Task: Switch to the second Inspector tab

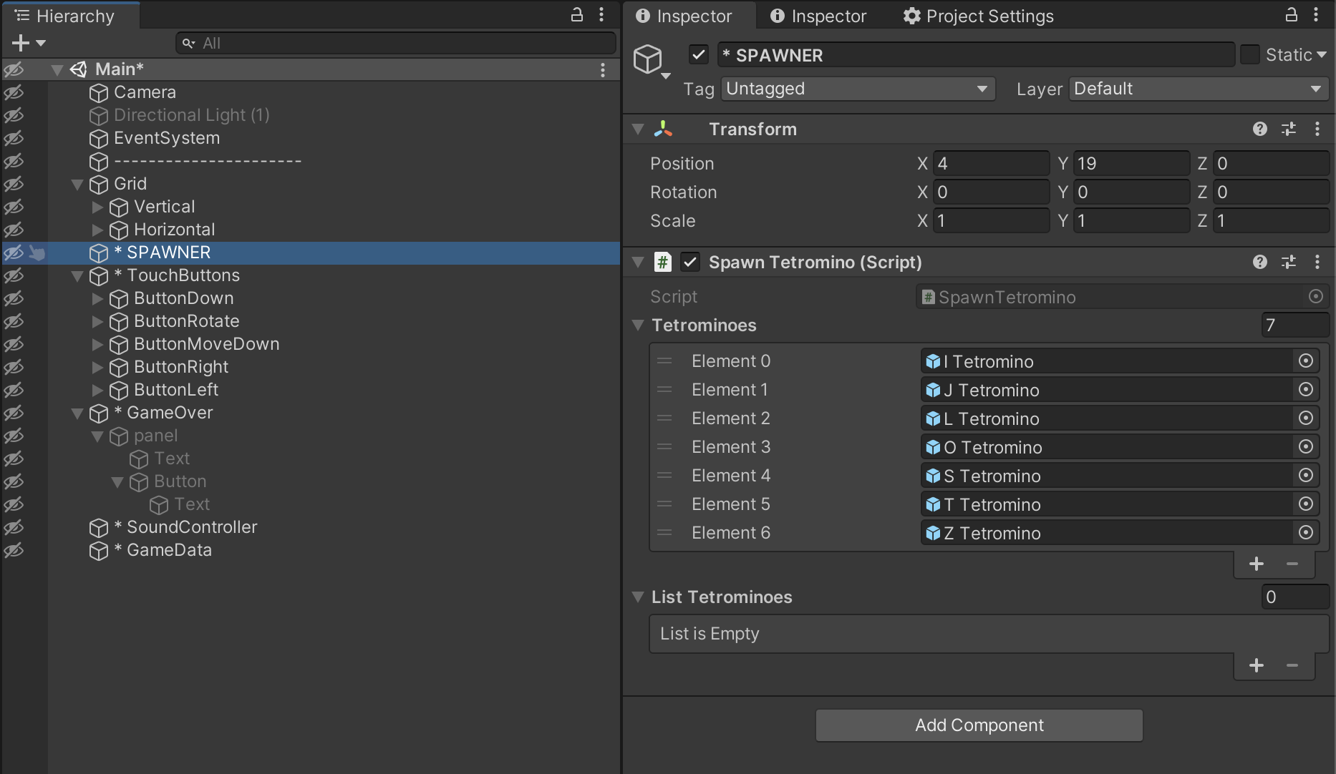Action: pos(818,16)
